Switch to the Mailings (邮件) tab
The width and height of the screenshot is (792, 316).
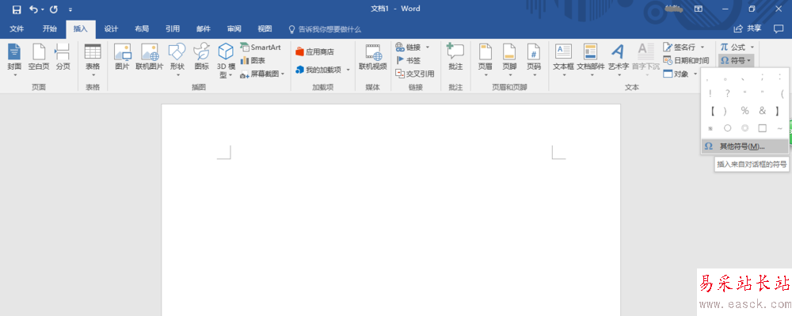(x=204, y=29)
